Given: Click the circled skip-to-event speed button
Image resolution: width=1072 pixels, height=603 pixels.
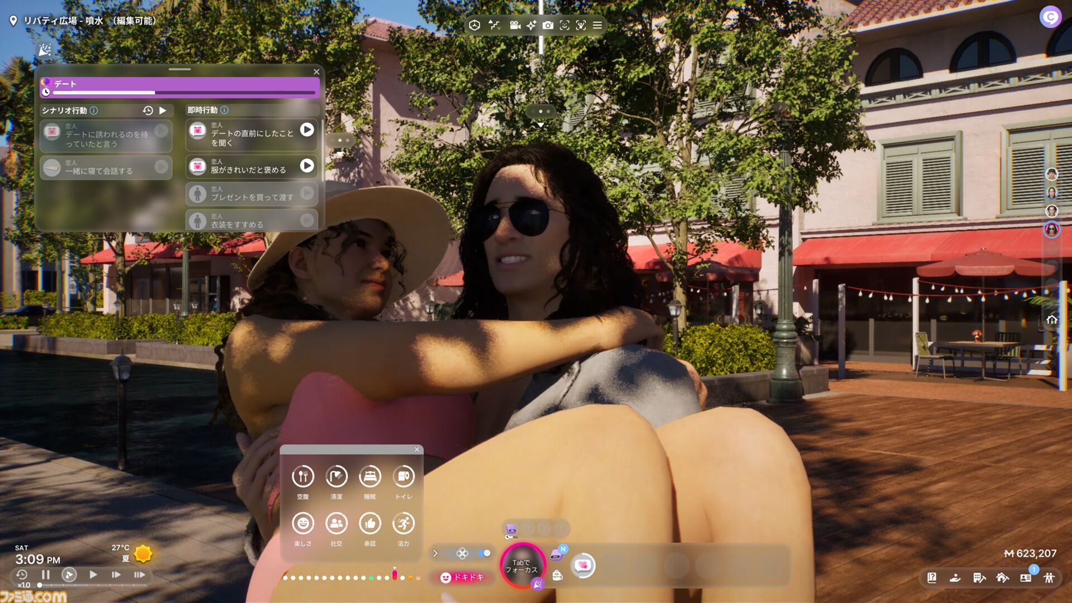Looking at the screenshot, I should (x=69, y=575).
